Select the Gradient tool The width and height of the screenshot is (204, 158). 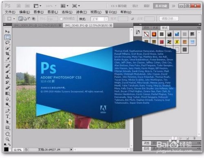pos(7,93)
